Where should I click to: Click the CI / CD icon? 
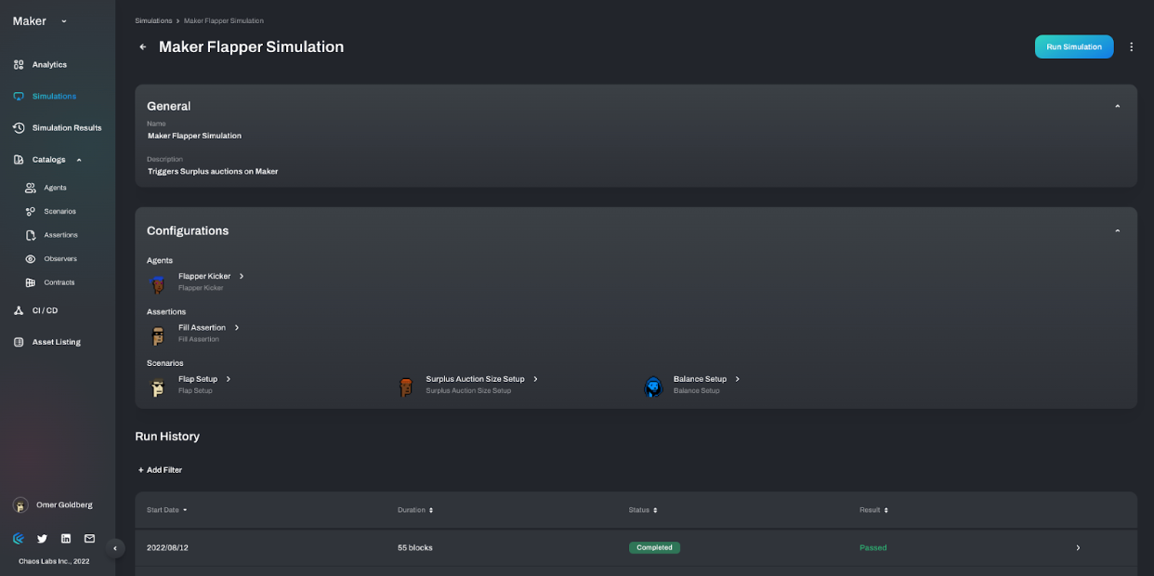[19, 310]
